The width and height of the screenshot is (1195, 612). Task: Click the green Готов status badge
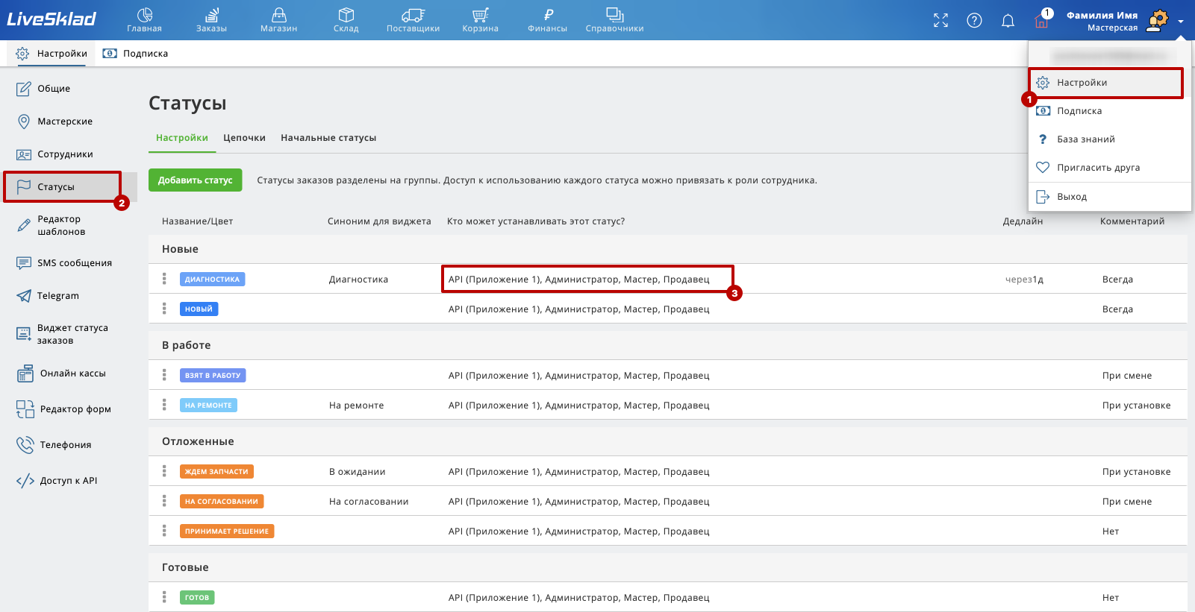197,598
